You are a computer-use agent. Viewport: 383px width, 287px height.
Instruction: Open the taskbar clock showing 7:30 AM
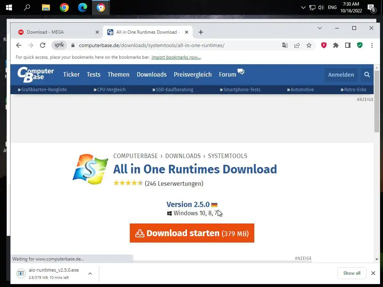pyautogui.click(x=351, y=7)
